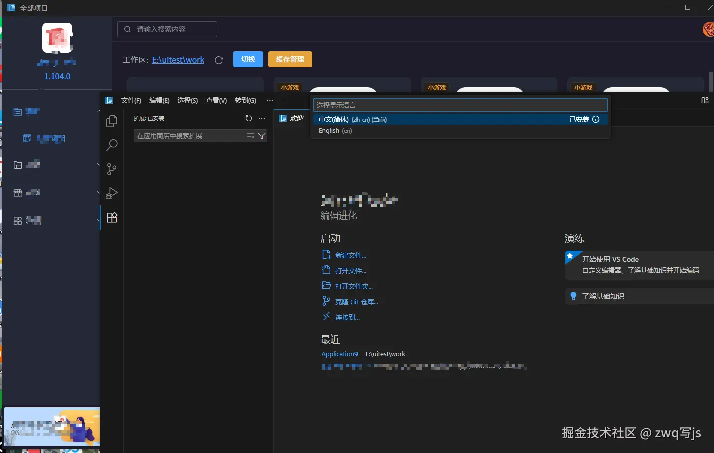Collapse the first sidebar item chevron

click(98, 112)
